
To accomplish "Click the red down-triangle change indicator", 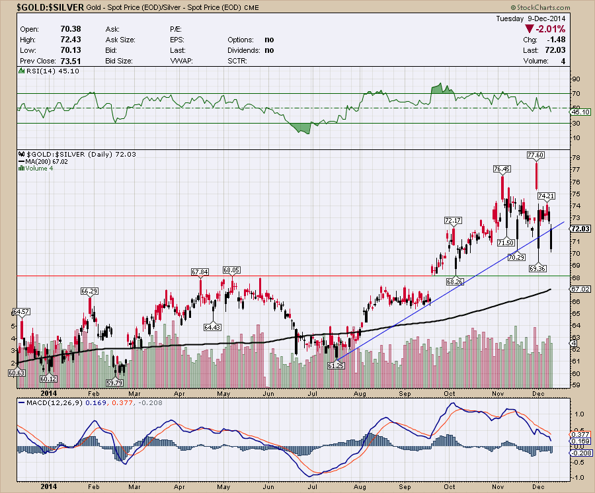I will coord(530,30).
